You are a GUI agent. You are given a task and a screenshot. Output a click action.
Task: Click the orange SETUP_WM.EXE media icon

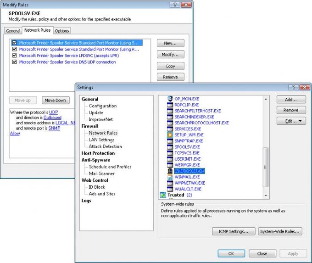point(170,135)
